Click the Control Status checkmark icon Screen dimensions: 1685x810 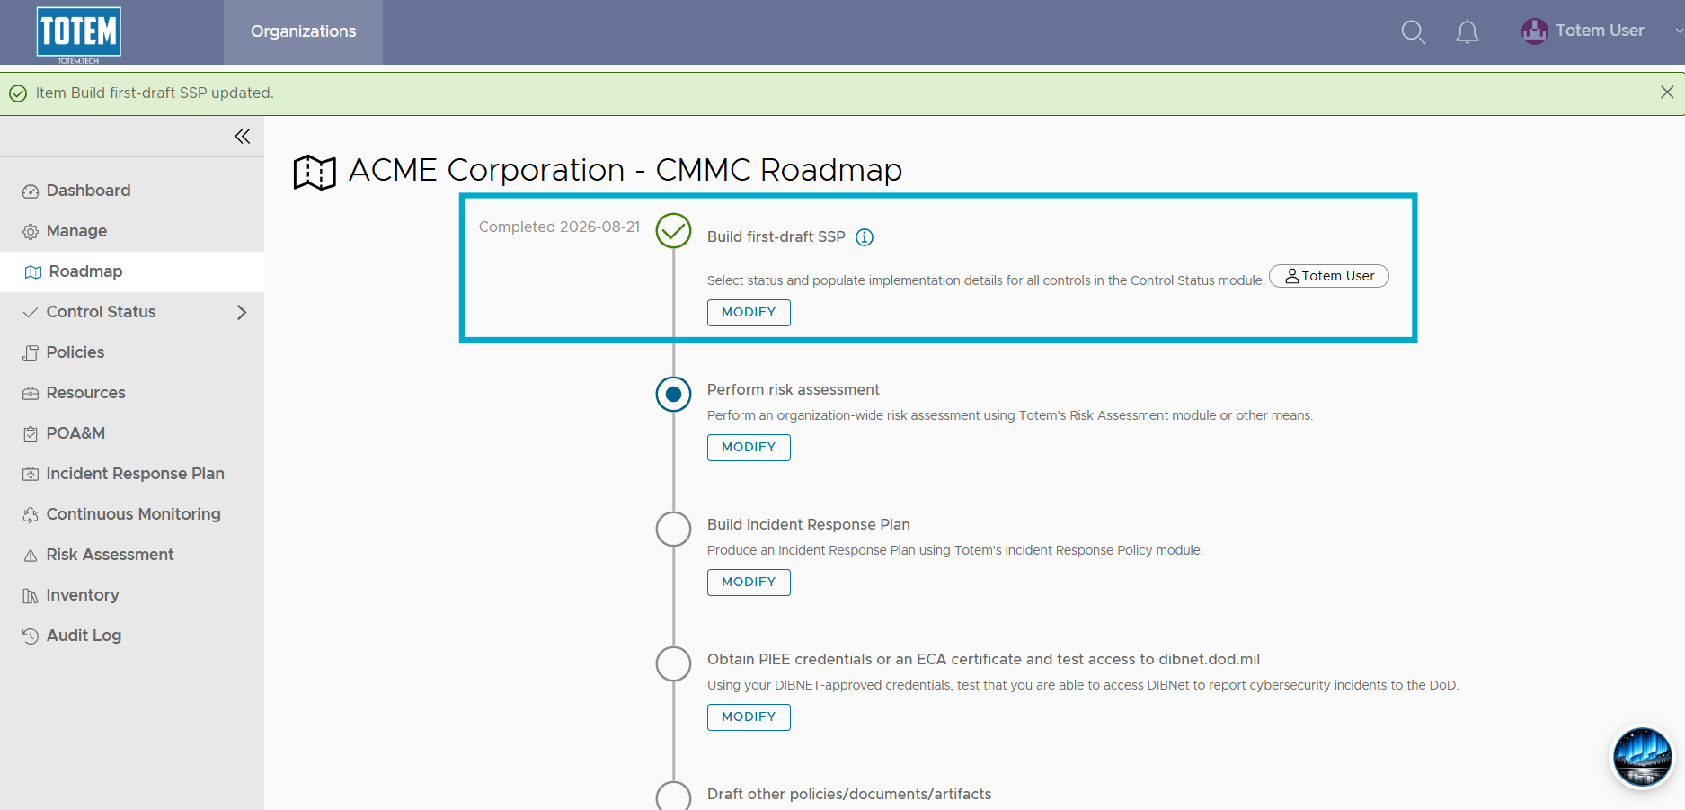pyautogui.click(x=31, y=313)
